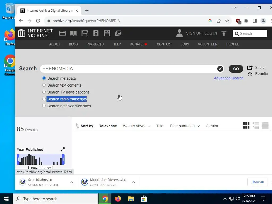Image resolution: width=272 pixels, height=204 pixels.
Task: Open the PEOPLE menu item
Action: (233, 44)
